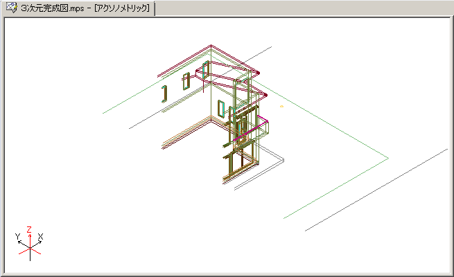
Task: Click the Y label on the axis indicator
Action: (x=17, y=237)
